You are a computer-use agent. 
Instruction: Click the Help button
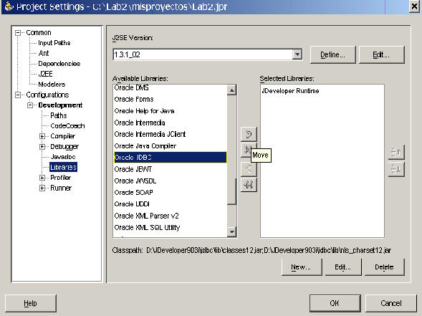30,303
